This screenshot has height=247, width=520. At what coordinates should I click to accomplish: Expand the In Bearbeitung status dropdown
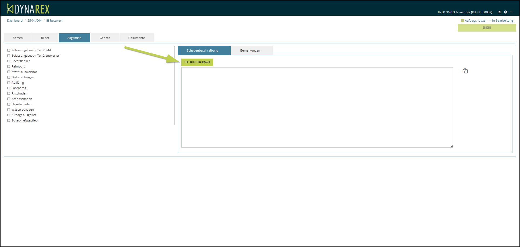click(502, 21)
